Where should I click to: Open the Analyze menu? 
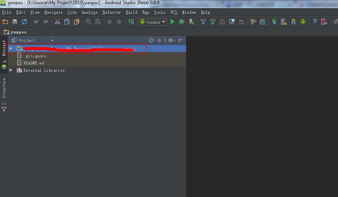(x=90, y=13)
